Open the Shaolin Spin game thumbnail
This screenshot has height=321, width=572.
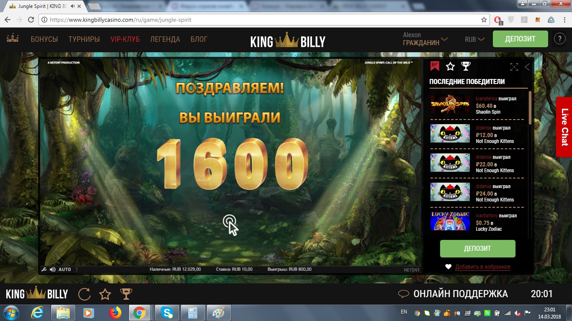coord(450,104)
